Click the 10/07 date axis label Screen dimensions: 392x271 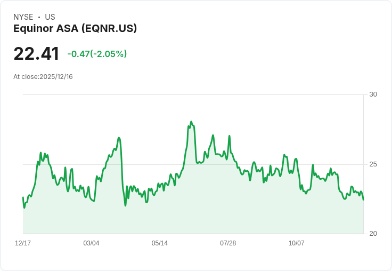297,243
